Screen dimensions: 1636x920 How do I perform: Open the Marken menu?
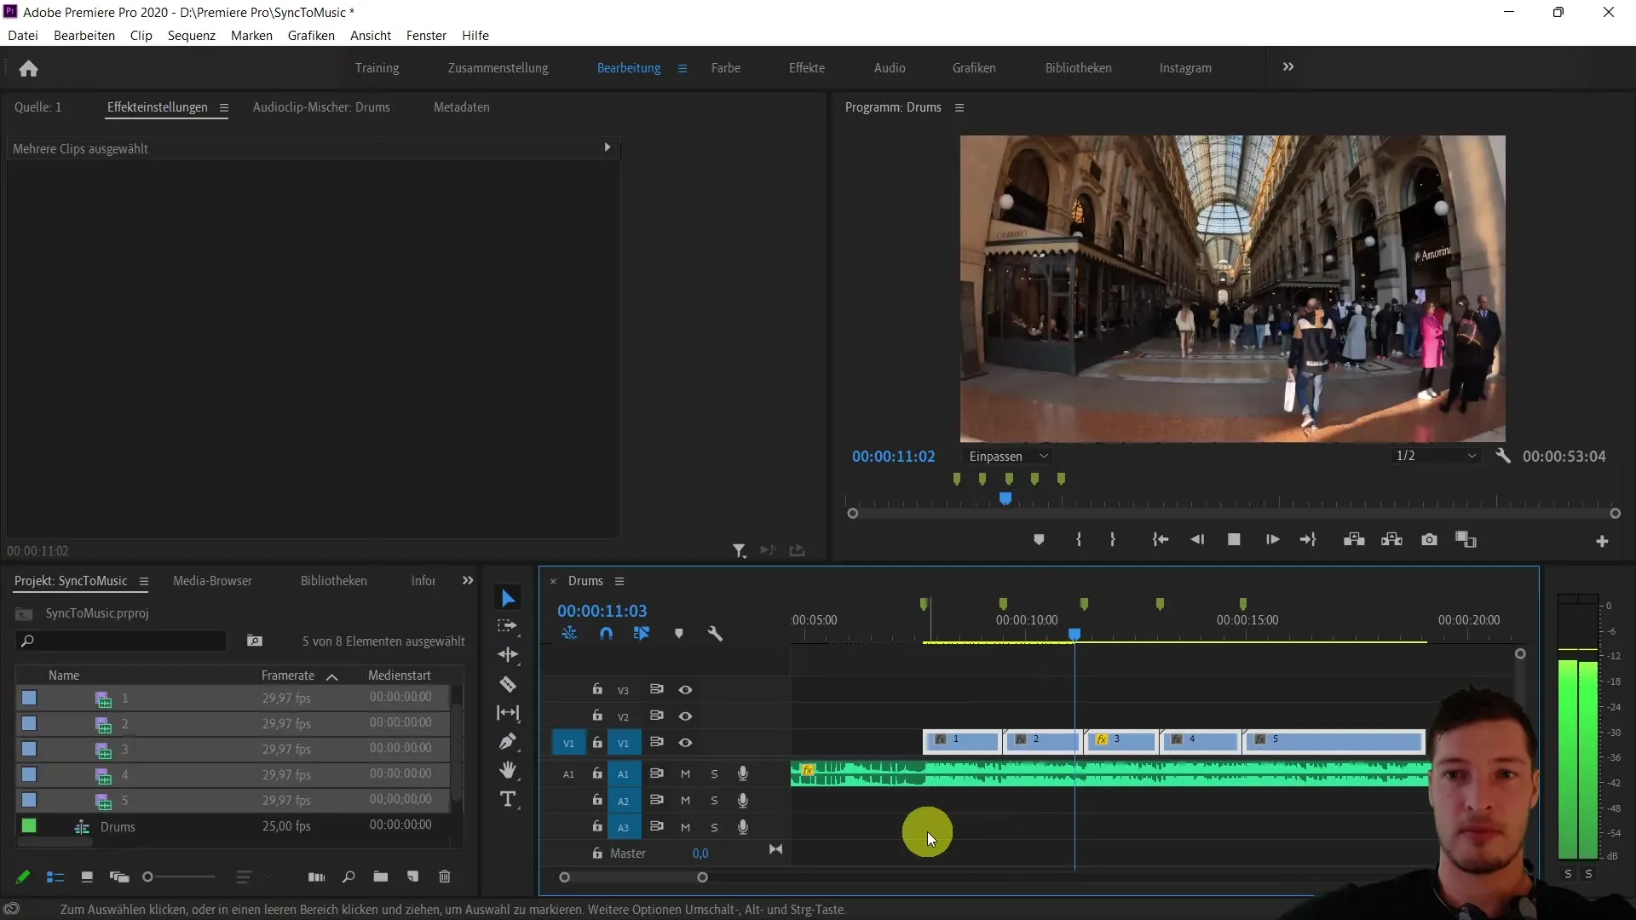tap(251, 36)
